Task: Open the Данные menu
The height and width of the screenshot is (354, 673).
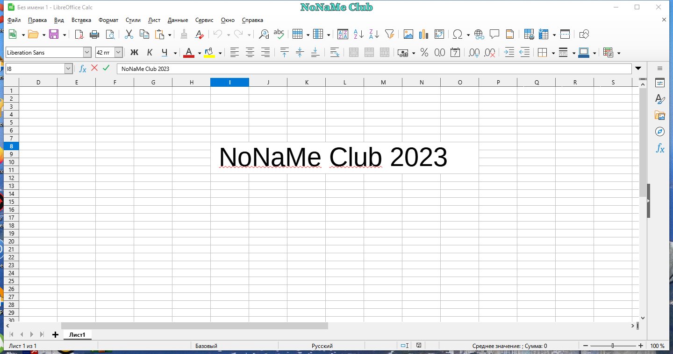Action: point(178,20)
